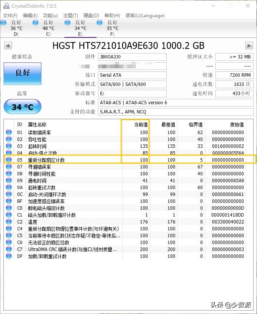Click status dot for C7 UltraDMA CRC row
The image size is (257, 314).
pyautogui.click(x=9, y=249)
